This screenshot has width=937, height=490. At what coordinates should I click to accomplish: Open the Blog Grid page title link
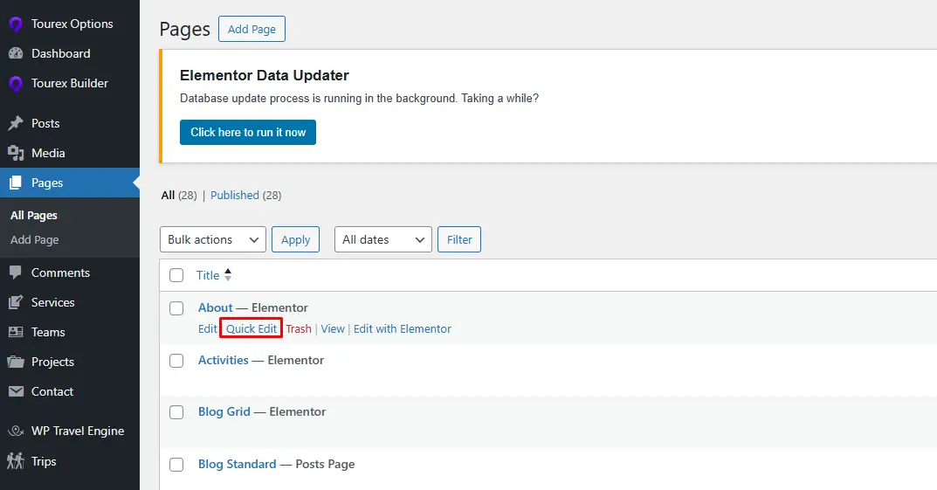(x=224, y=411)
